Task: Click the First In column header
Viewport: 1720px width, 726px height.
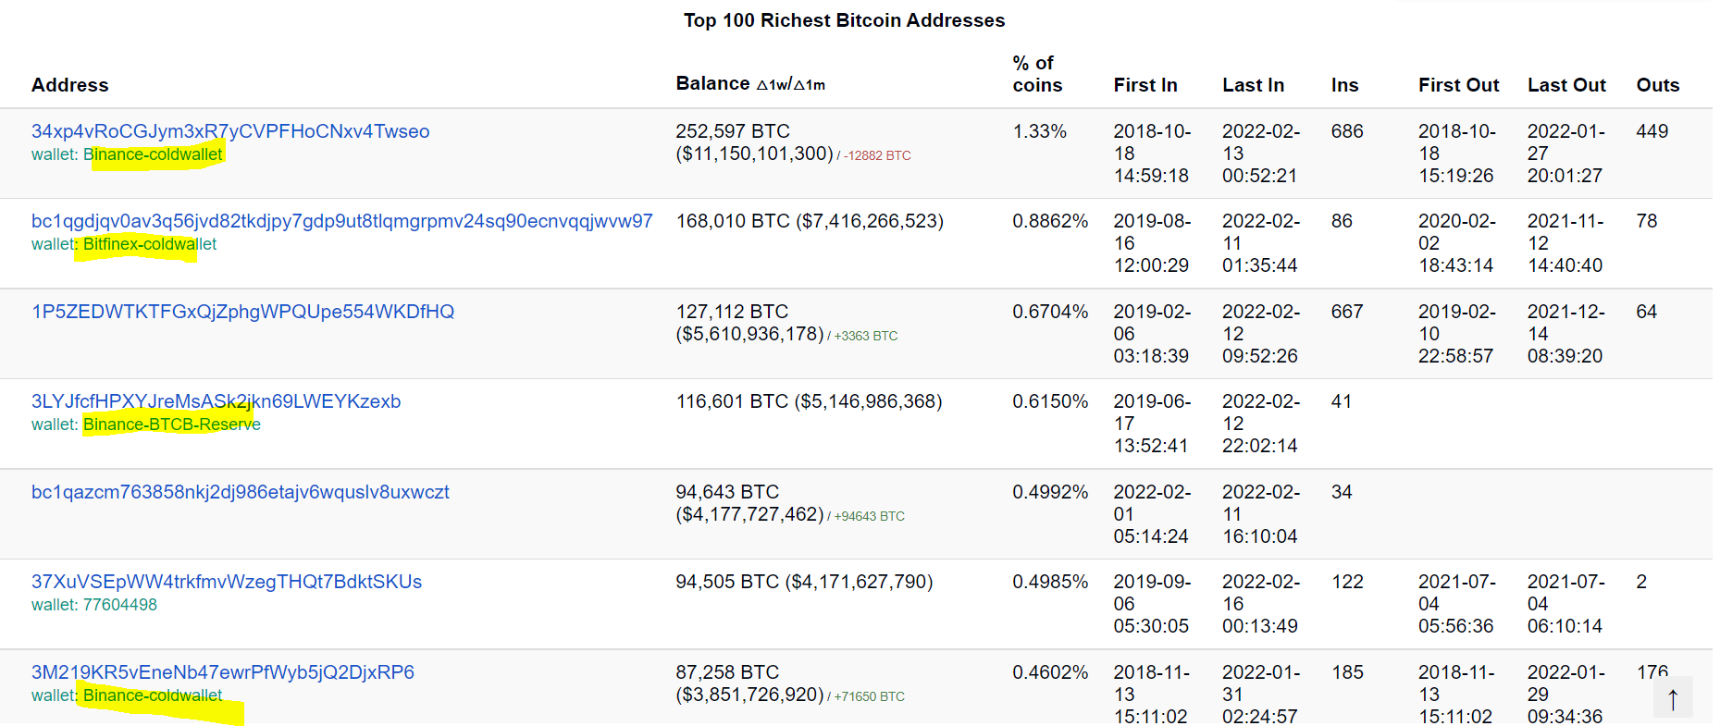Action: pyautogui.click(x=1145, y=85)
